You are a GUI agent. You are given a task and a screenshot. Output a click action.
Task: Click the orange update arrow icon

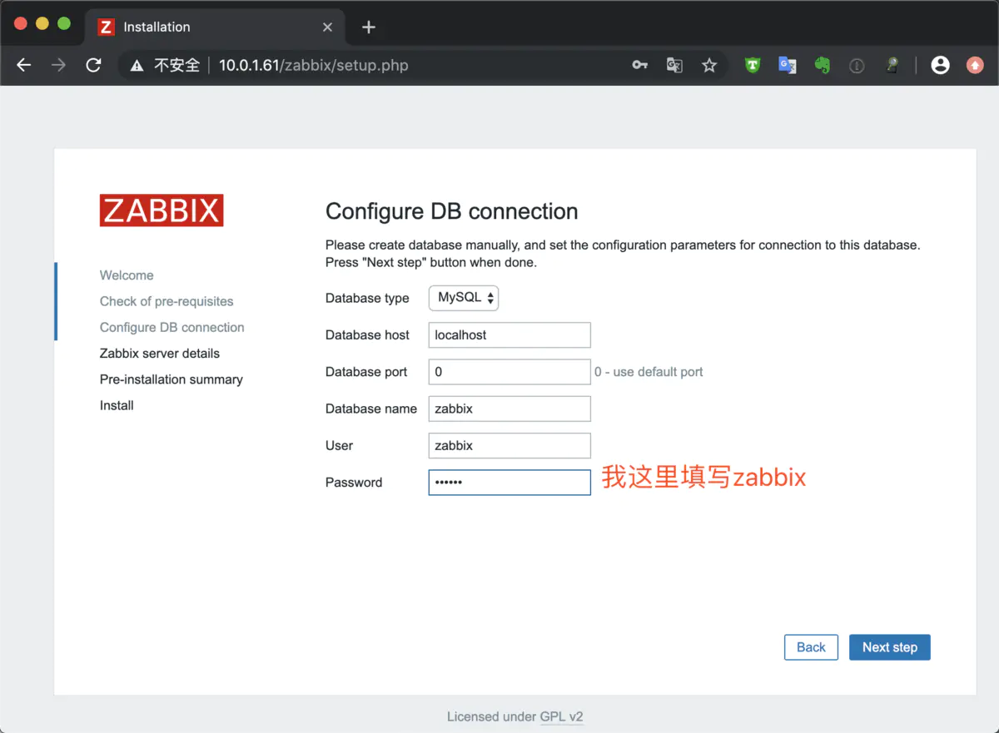coord(975,65)
